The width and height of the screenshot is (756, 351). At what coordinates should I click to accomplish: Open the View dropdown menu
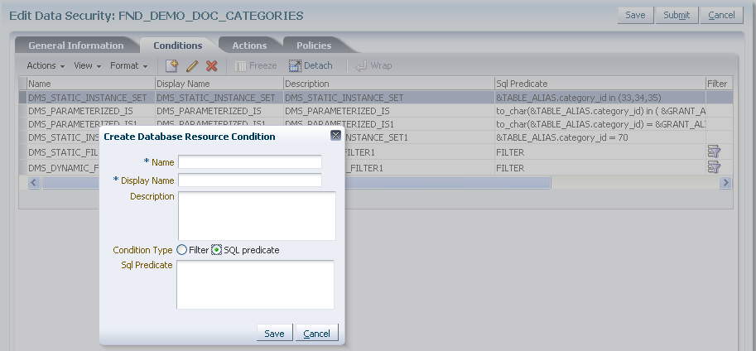click(x=87, y=65)
